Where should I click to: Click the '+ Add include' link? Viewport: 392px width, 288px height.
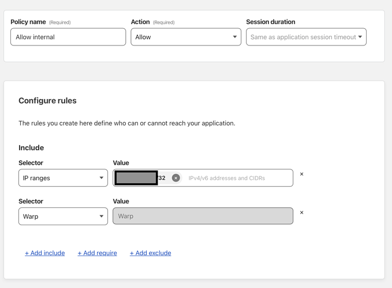click(x=44, y=253)
